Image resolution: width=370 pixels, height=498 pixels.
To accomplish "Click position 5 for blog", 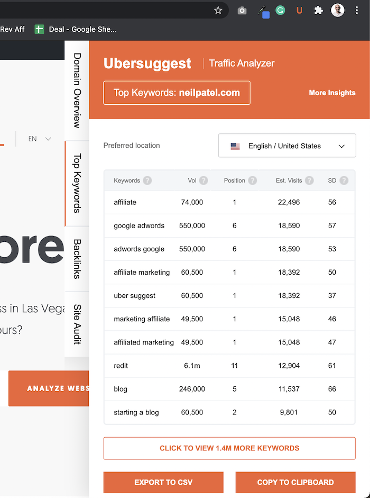I will coord(235,389).
